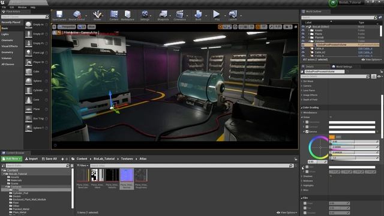Screen dimensions: 384x216
Task: Enable the first checkbox in Film section
Action: [x=305, y=203]
